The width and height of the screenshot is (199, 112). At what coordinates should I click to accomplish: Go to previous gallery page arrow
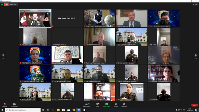pyautogui.click(x=3, y=55)
